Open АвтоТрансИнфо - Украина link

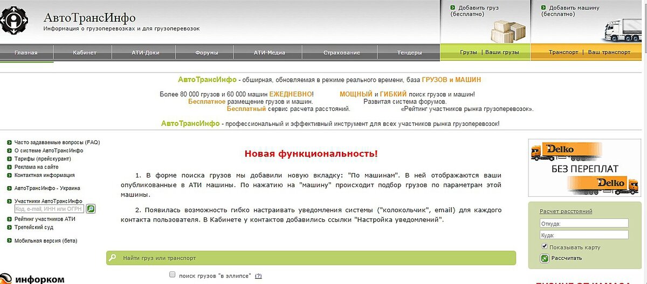[47, 188]
